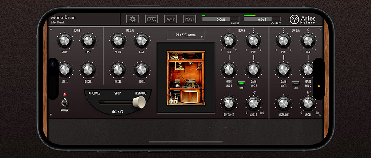Click the Horn Fast speed knob

(88, 41)
